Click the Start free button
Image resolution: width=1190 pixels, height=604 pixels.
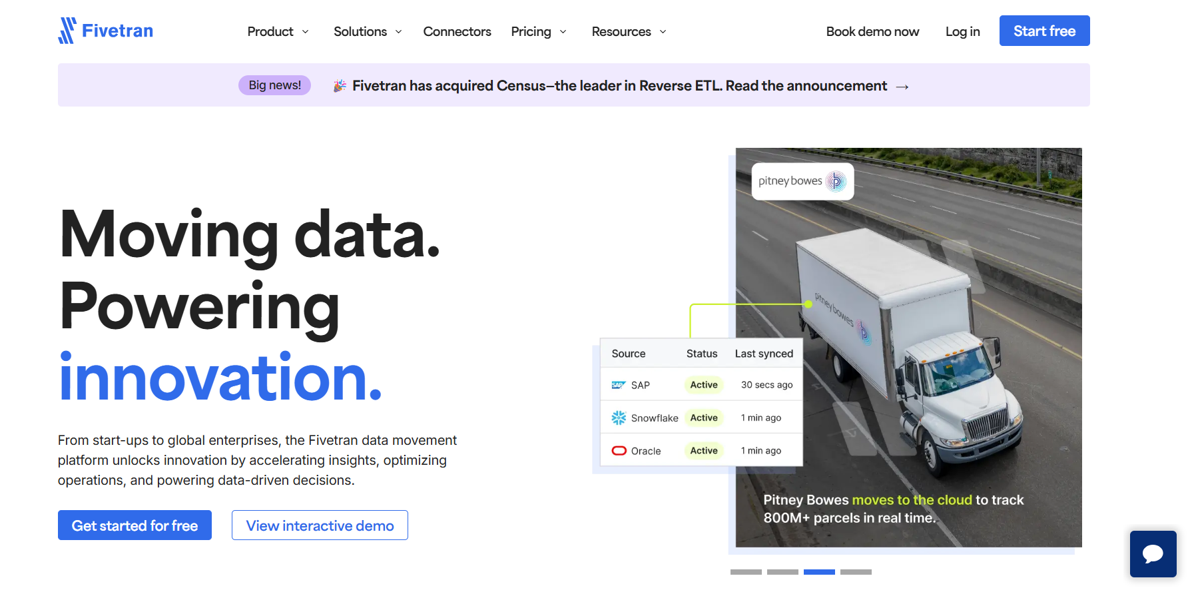(x=1044, y=31)
